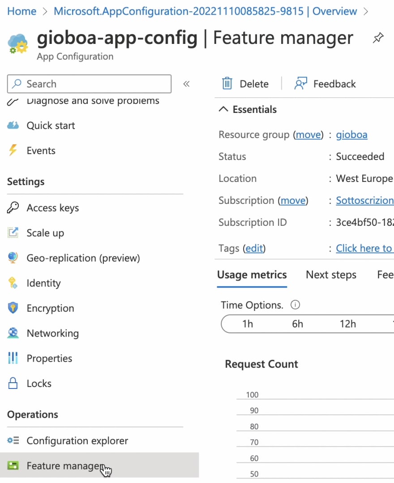
Task: Click the Delete button
Action: click(x=245, y=83)
